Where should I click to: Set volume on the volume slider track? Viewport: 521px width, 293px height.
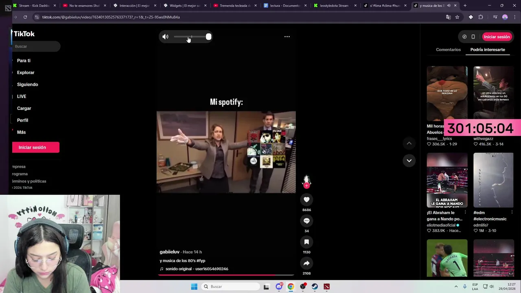coord(192,37)
